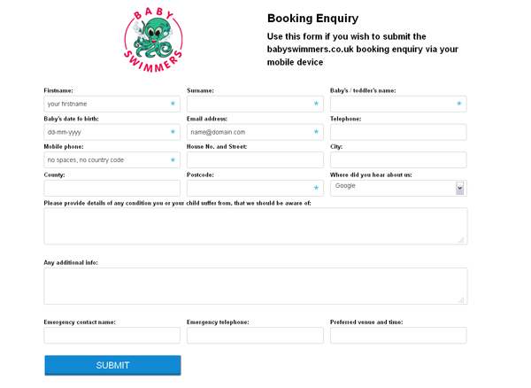Image resolution: width=531 pixels, height=388 pixels.
Task: Grab the resize handle of the additional info textarea
Action: point(461,300)
